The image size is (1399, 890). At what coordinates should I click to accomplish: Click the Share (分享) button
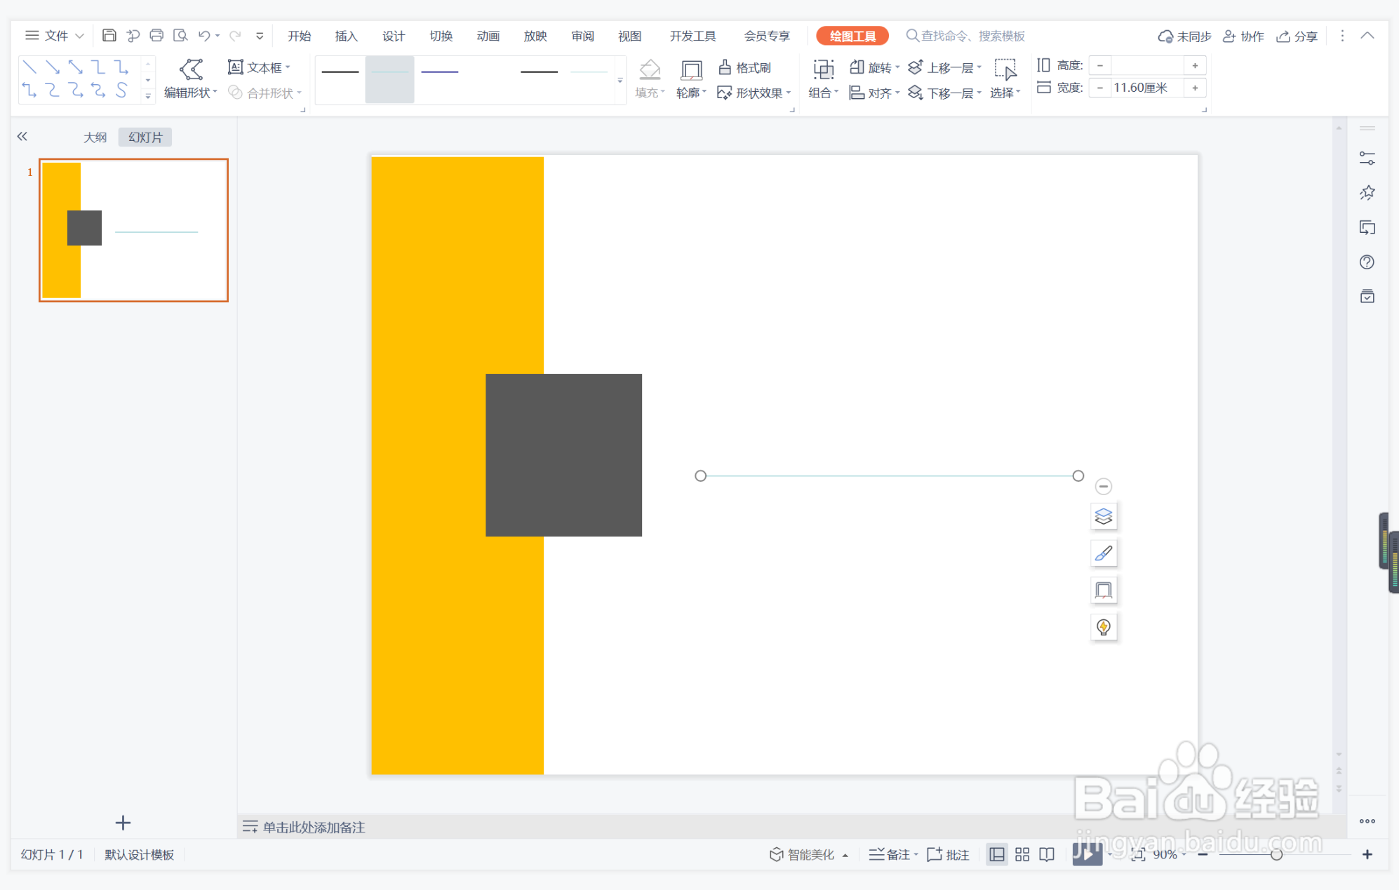pyautogui.click(x=1297, y=36)
